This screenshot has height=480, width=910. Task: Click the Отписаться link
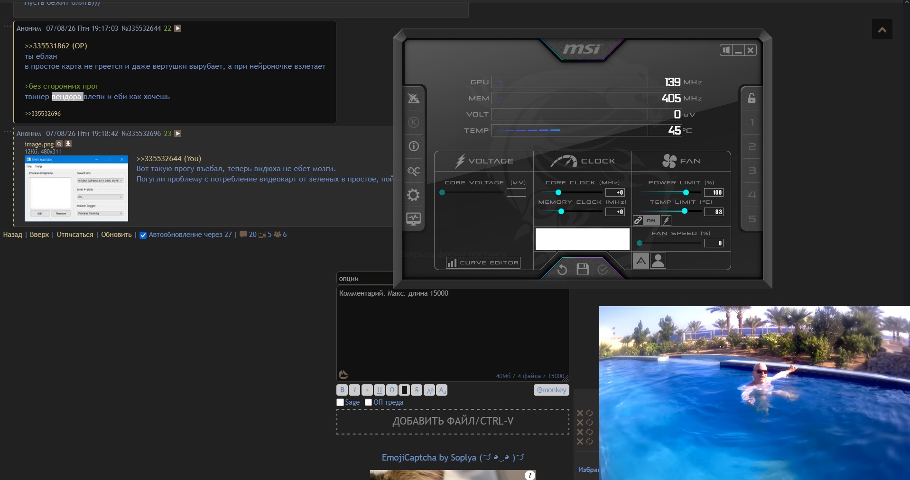pyautogui.click(x=75, y=235)
